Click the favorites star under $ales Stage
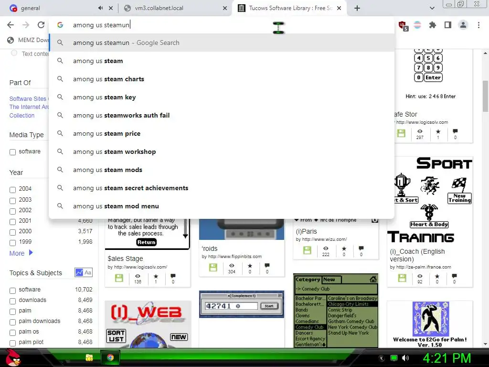 (x=156, y=276)
